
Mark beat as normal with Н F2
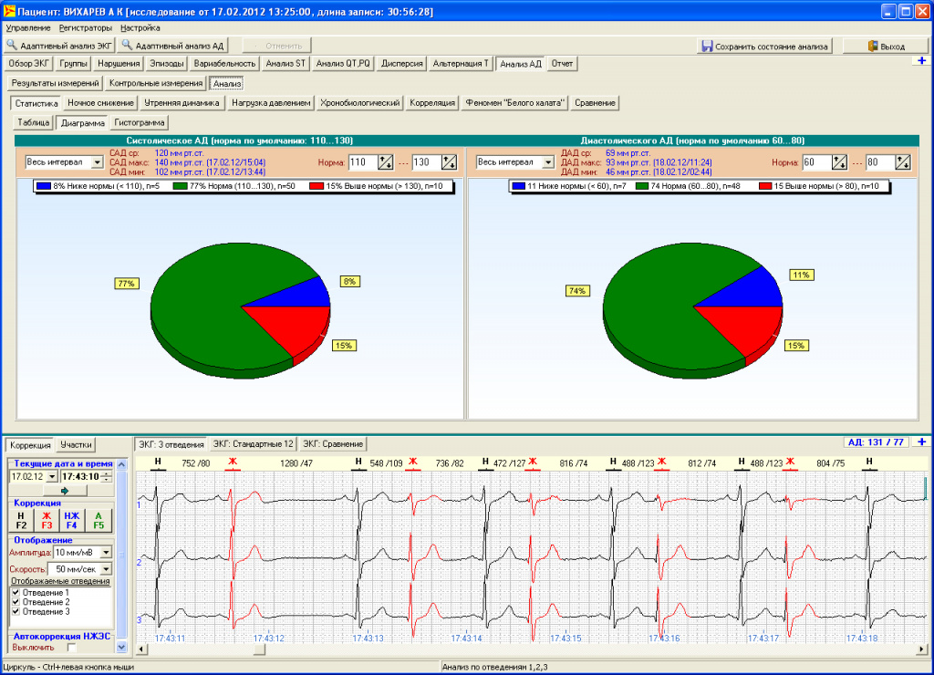[22, 520]
